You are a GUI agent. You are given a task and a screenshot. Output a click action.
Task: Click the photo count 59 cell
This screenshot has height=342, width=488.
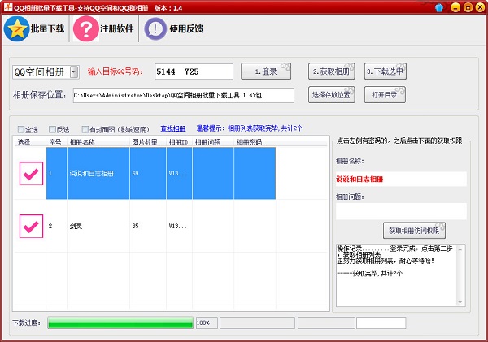[148, 174]
